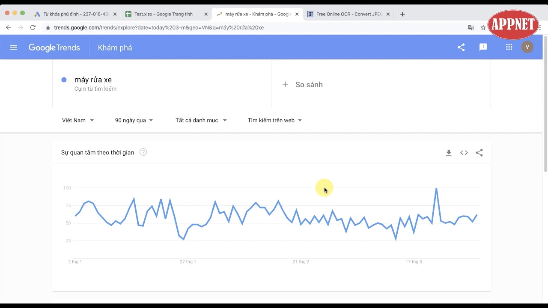Close the Từ khóa phủ định tab
The height and width of the screenshot is (308, 548).
click(x=115, y=14)
